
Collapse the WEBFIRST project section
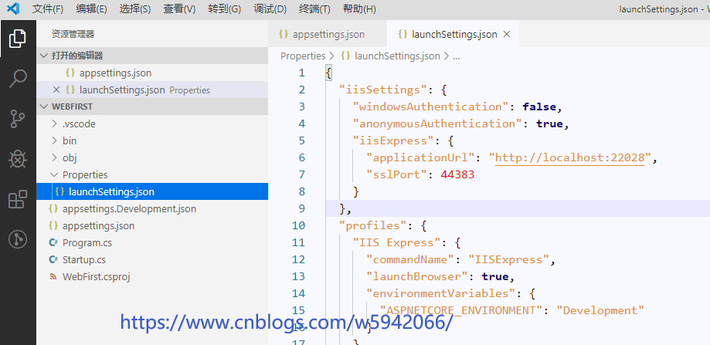(44, 107)
